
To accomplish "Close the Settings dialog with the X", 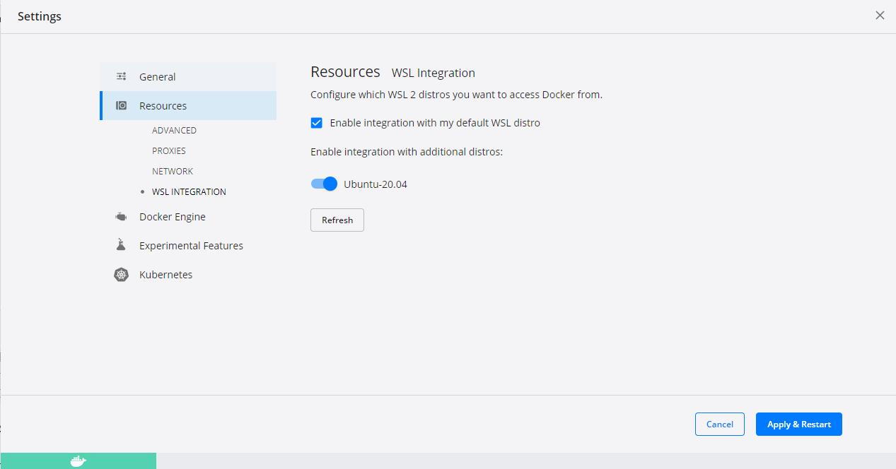I will [880, 16].
